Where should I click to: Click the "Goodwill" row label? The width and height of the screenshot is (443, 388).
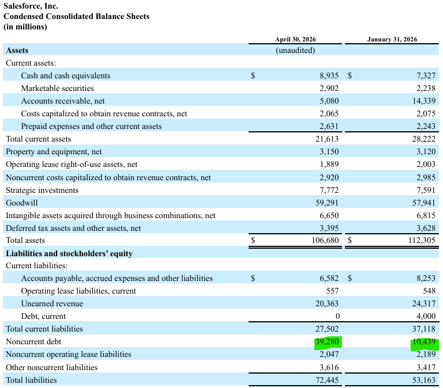(22, 203)
